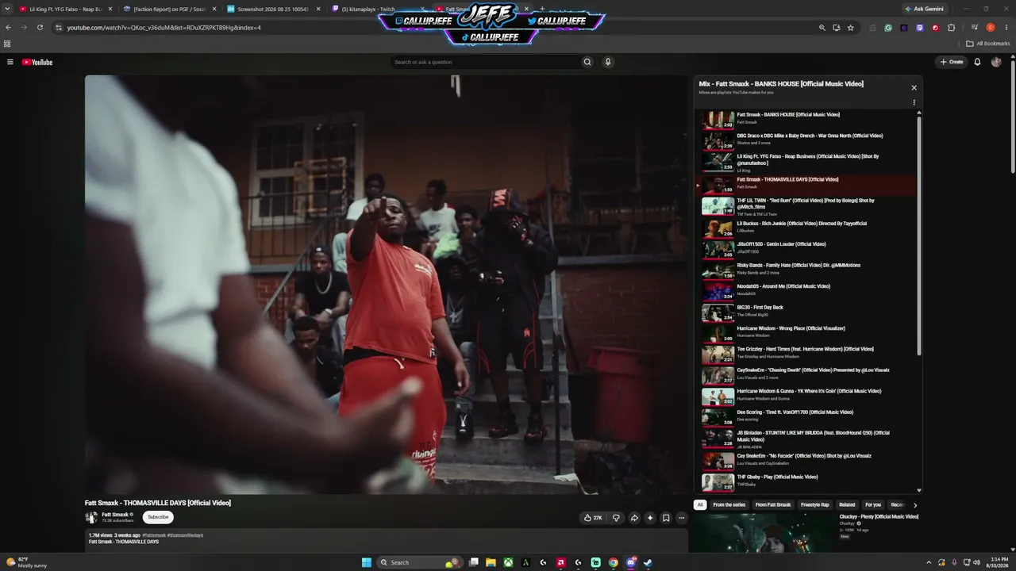Switch to the Screenshot 2026 08 25 tab
Viewport: 1016px width, 571px height.
[273, 9]
